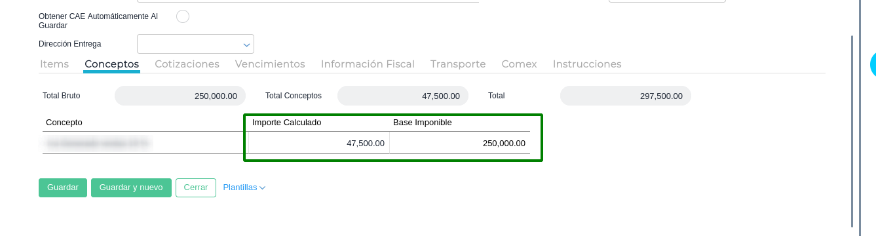Expand the Plantillas menu
The height and width of the screenshot is (236, 876).
click(x=244, y=187)
